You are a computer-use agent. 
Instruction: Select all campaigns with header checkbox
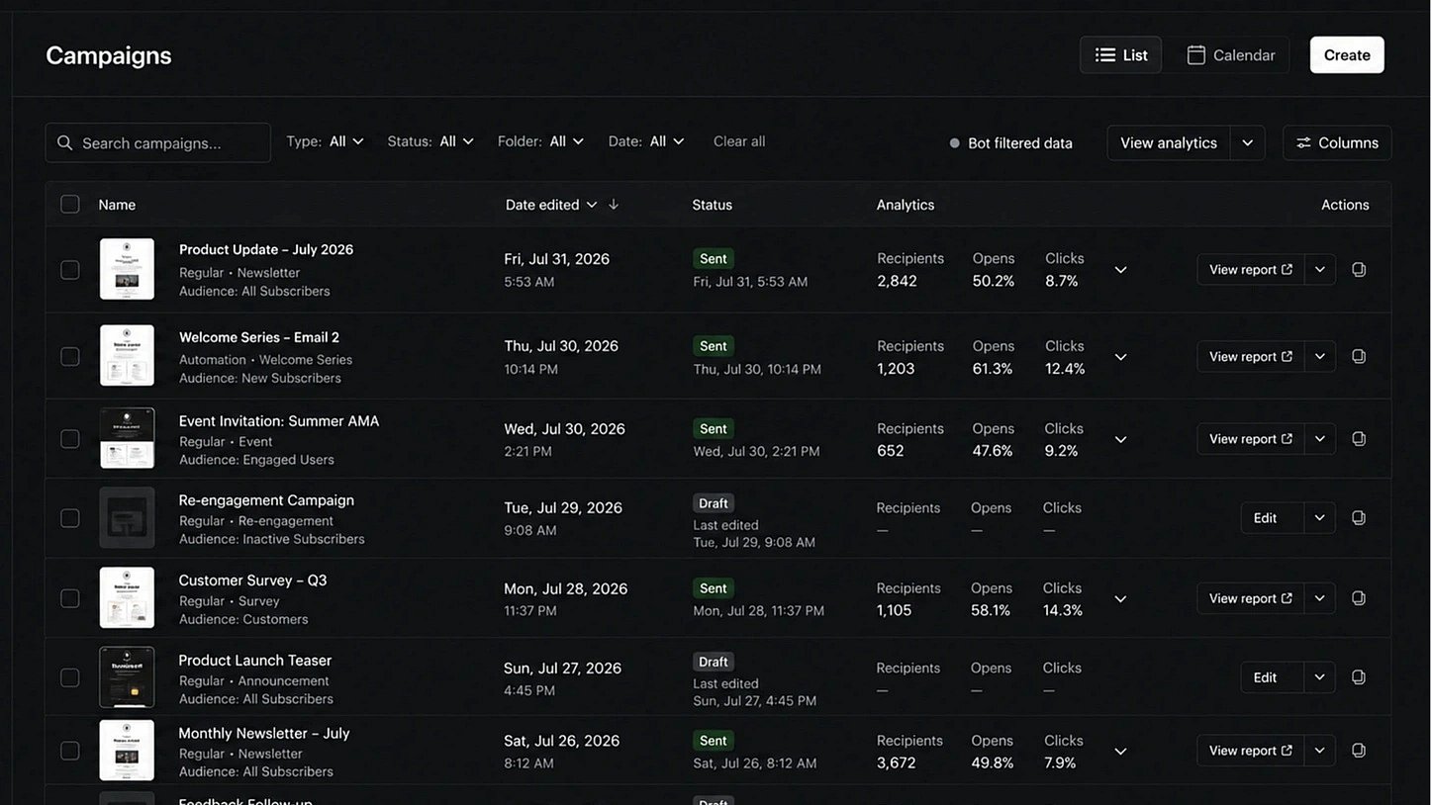coord(70,204)
